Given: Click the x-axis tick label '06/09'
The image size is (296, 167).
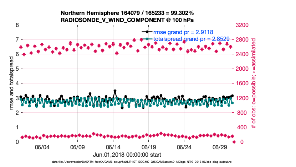Looking at the screenshot, I should (77, 147).
